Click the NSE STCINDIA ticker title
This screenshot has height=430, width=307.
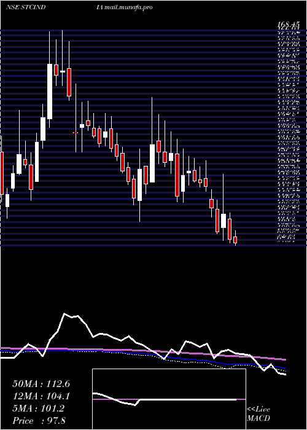coord(54,7)
